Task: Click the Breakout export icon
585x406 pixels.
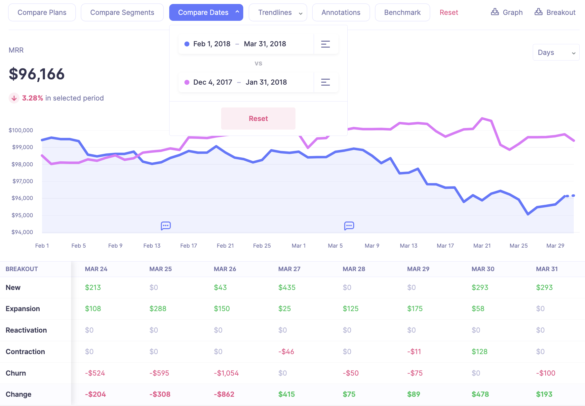Action: tap(539, 12)
